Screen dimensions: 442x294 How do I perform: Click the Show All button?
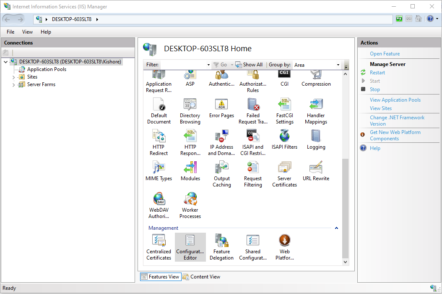pos(249,65)
